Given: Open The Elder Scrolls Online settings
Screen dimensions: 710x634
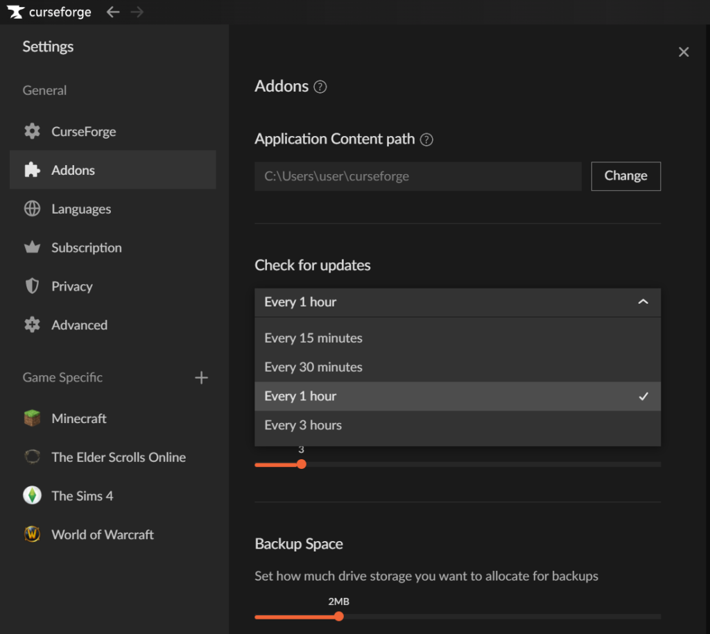Looking at the screenshot, I should (113, 457).
